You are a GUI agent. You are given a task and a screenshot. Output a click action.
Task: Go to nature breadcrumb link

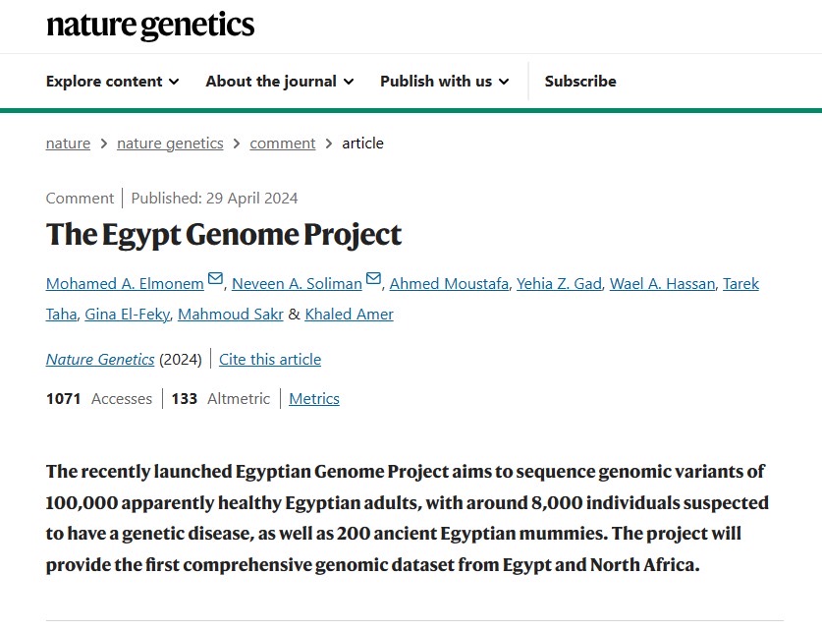[68, 144]
